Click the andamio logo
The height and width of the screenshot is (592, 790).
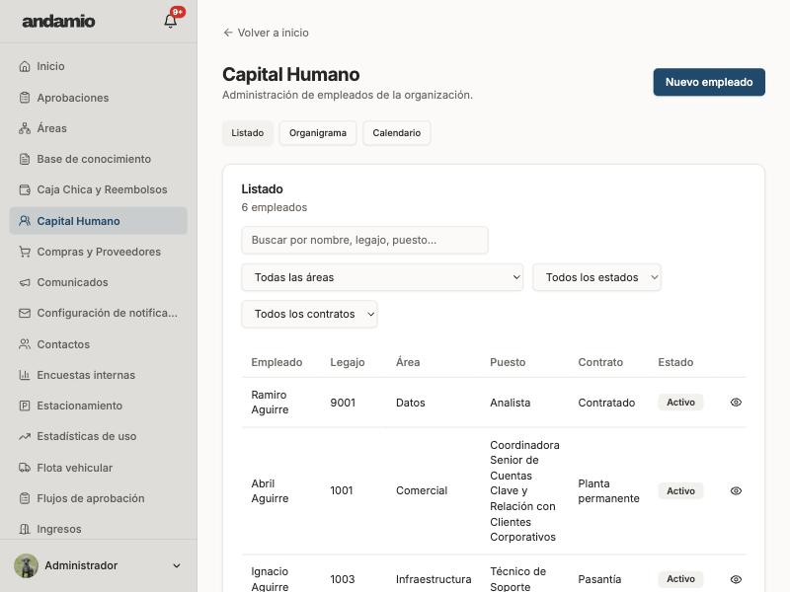[58, 21]
